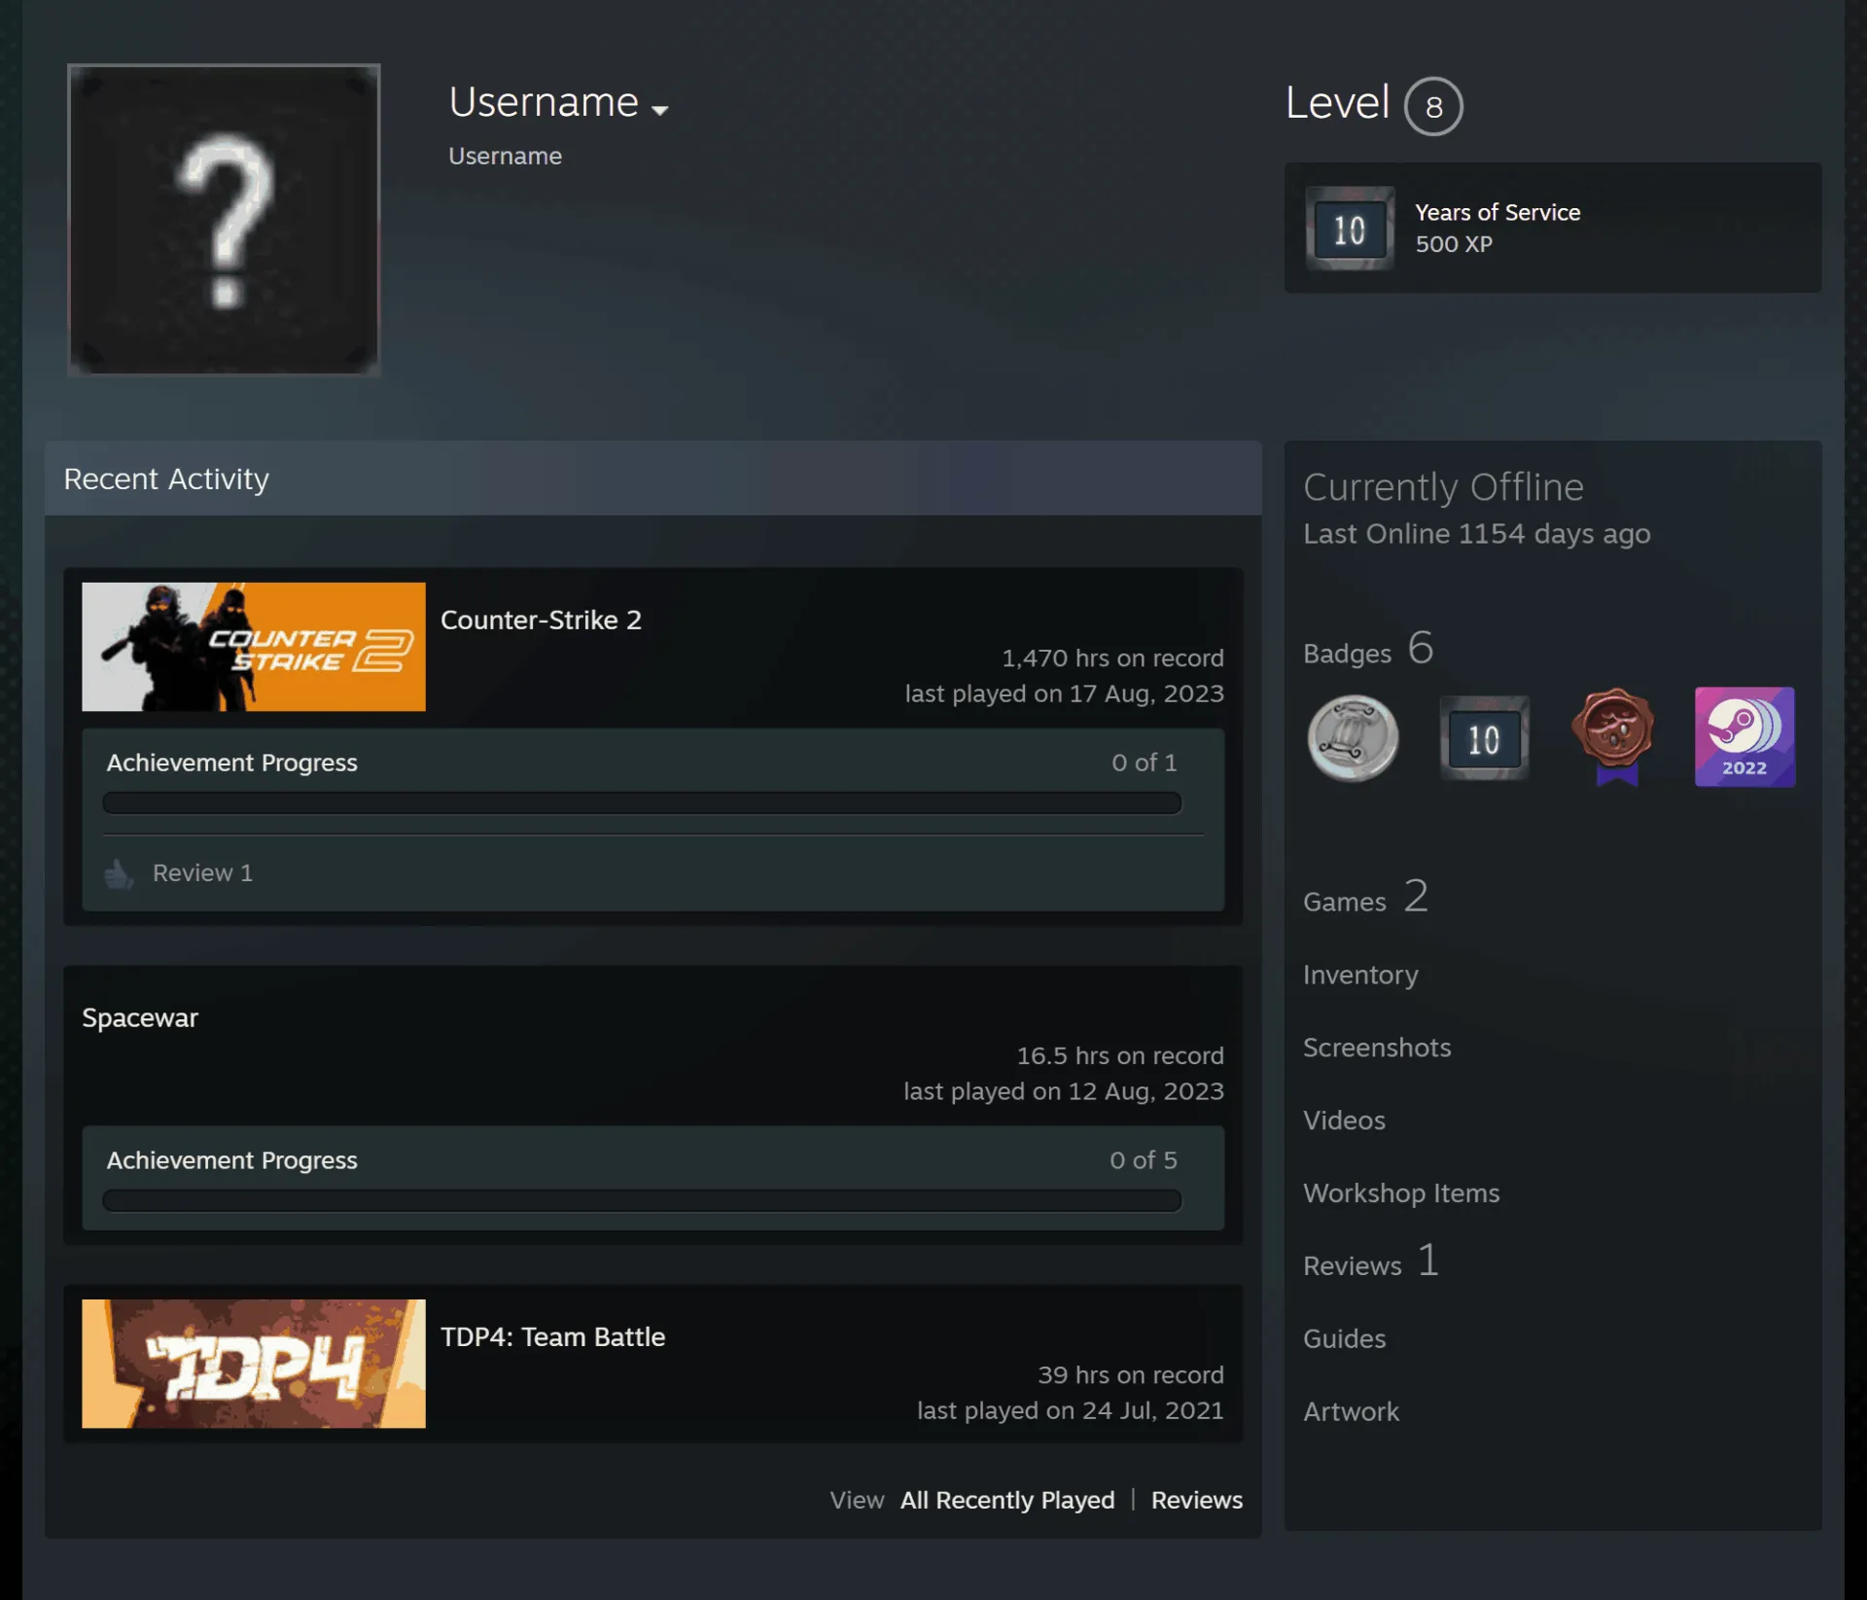Open the silver pillar community badge
Viewport: 1867px width, 1600px height.
pyautogui.click(x=1353, y=738)
